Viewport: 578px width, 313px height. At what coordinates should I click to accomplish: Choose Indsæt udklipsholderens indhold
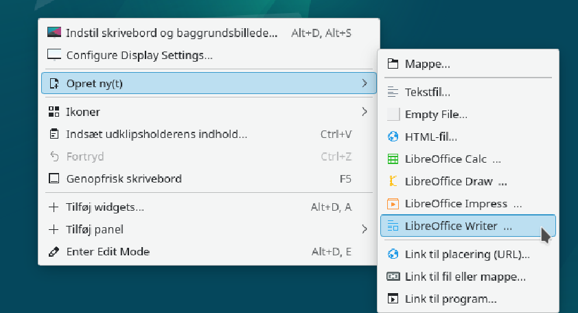point(209,134)
